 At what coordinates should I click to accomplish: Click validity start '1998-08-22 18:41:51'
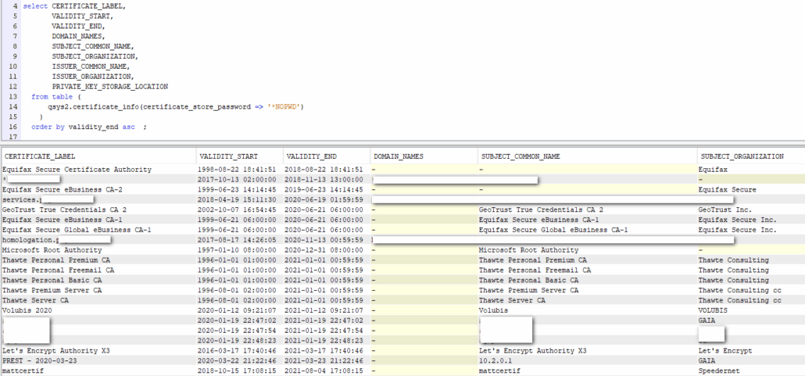(237, 170)
